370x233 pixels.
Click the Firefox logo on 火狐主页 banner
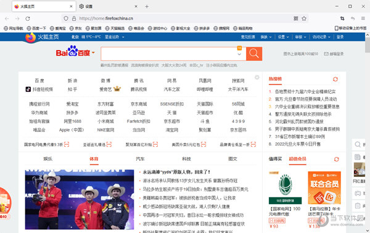pos(30,38)
